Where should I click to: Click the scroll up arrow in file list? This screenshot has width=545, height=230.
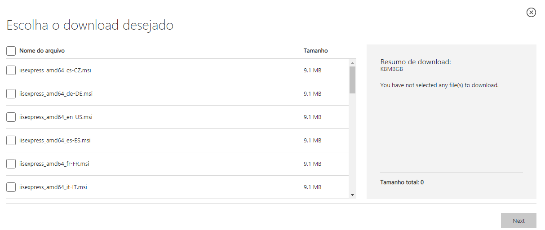[352, 63]
